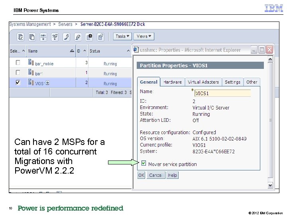This screenshot has width=287, height=215.
Task: Click the Select All toolbar icon
Action: tap(20, 37)
